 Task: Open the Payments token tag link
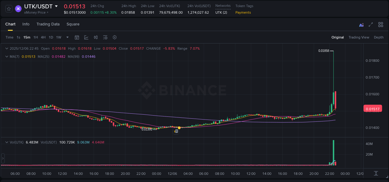pyautogui.click(x=243, y=12)
